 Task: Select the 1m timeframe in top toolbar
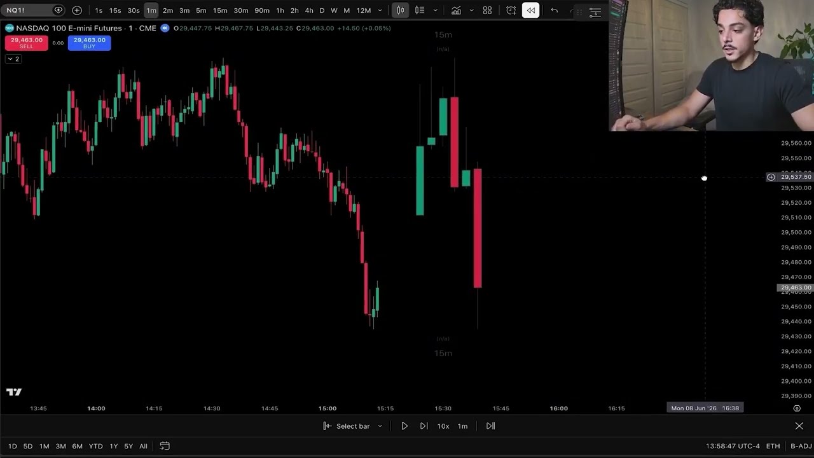click(x=151, y=10)
